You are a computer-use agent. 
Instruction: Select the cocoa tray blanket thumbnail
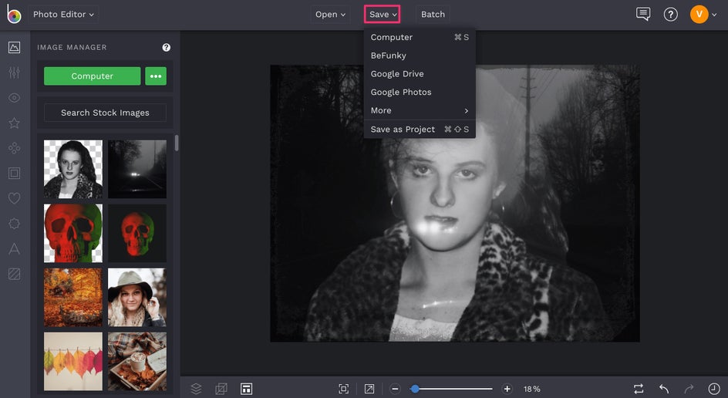point(137,361)
